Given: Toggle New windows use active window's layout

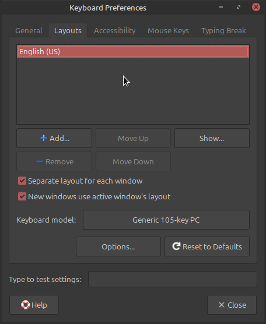Looking at the screenshot, I should tap(22, 196).
